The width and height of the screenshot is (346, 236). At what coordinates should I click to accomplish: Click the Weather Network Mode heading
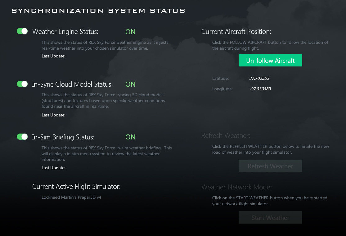click(x=236, y=187)
